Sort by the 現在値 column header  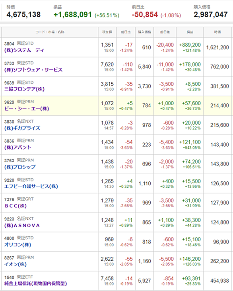[x=107, y=32]
